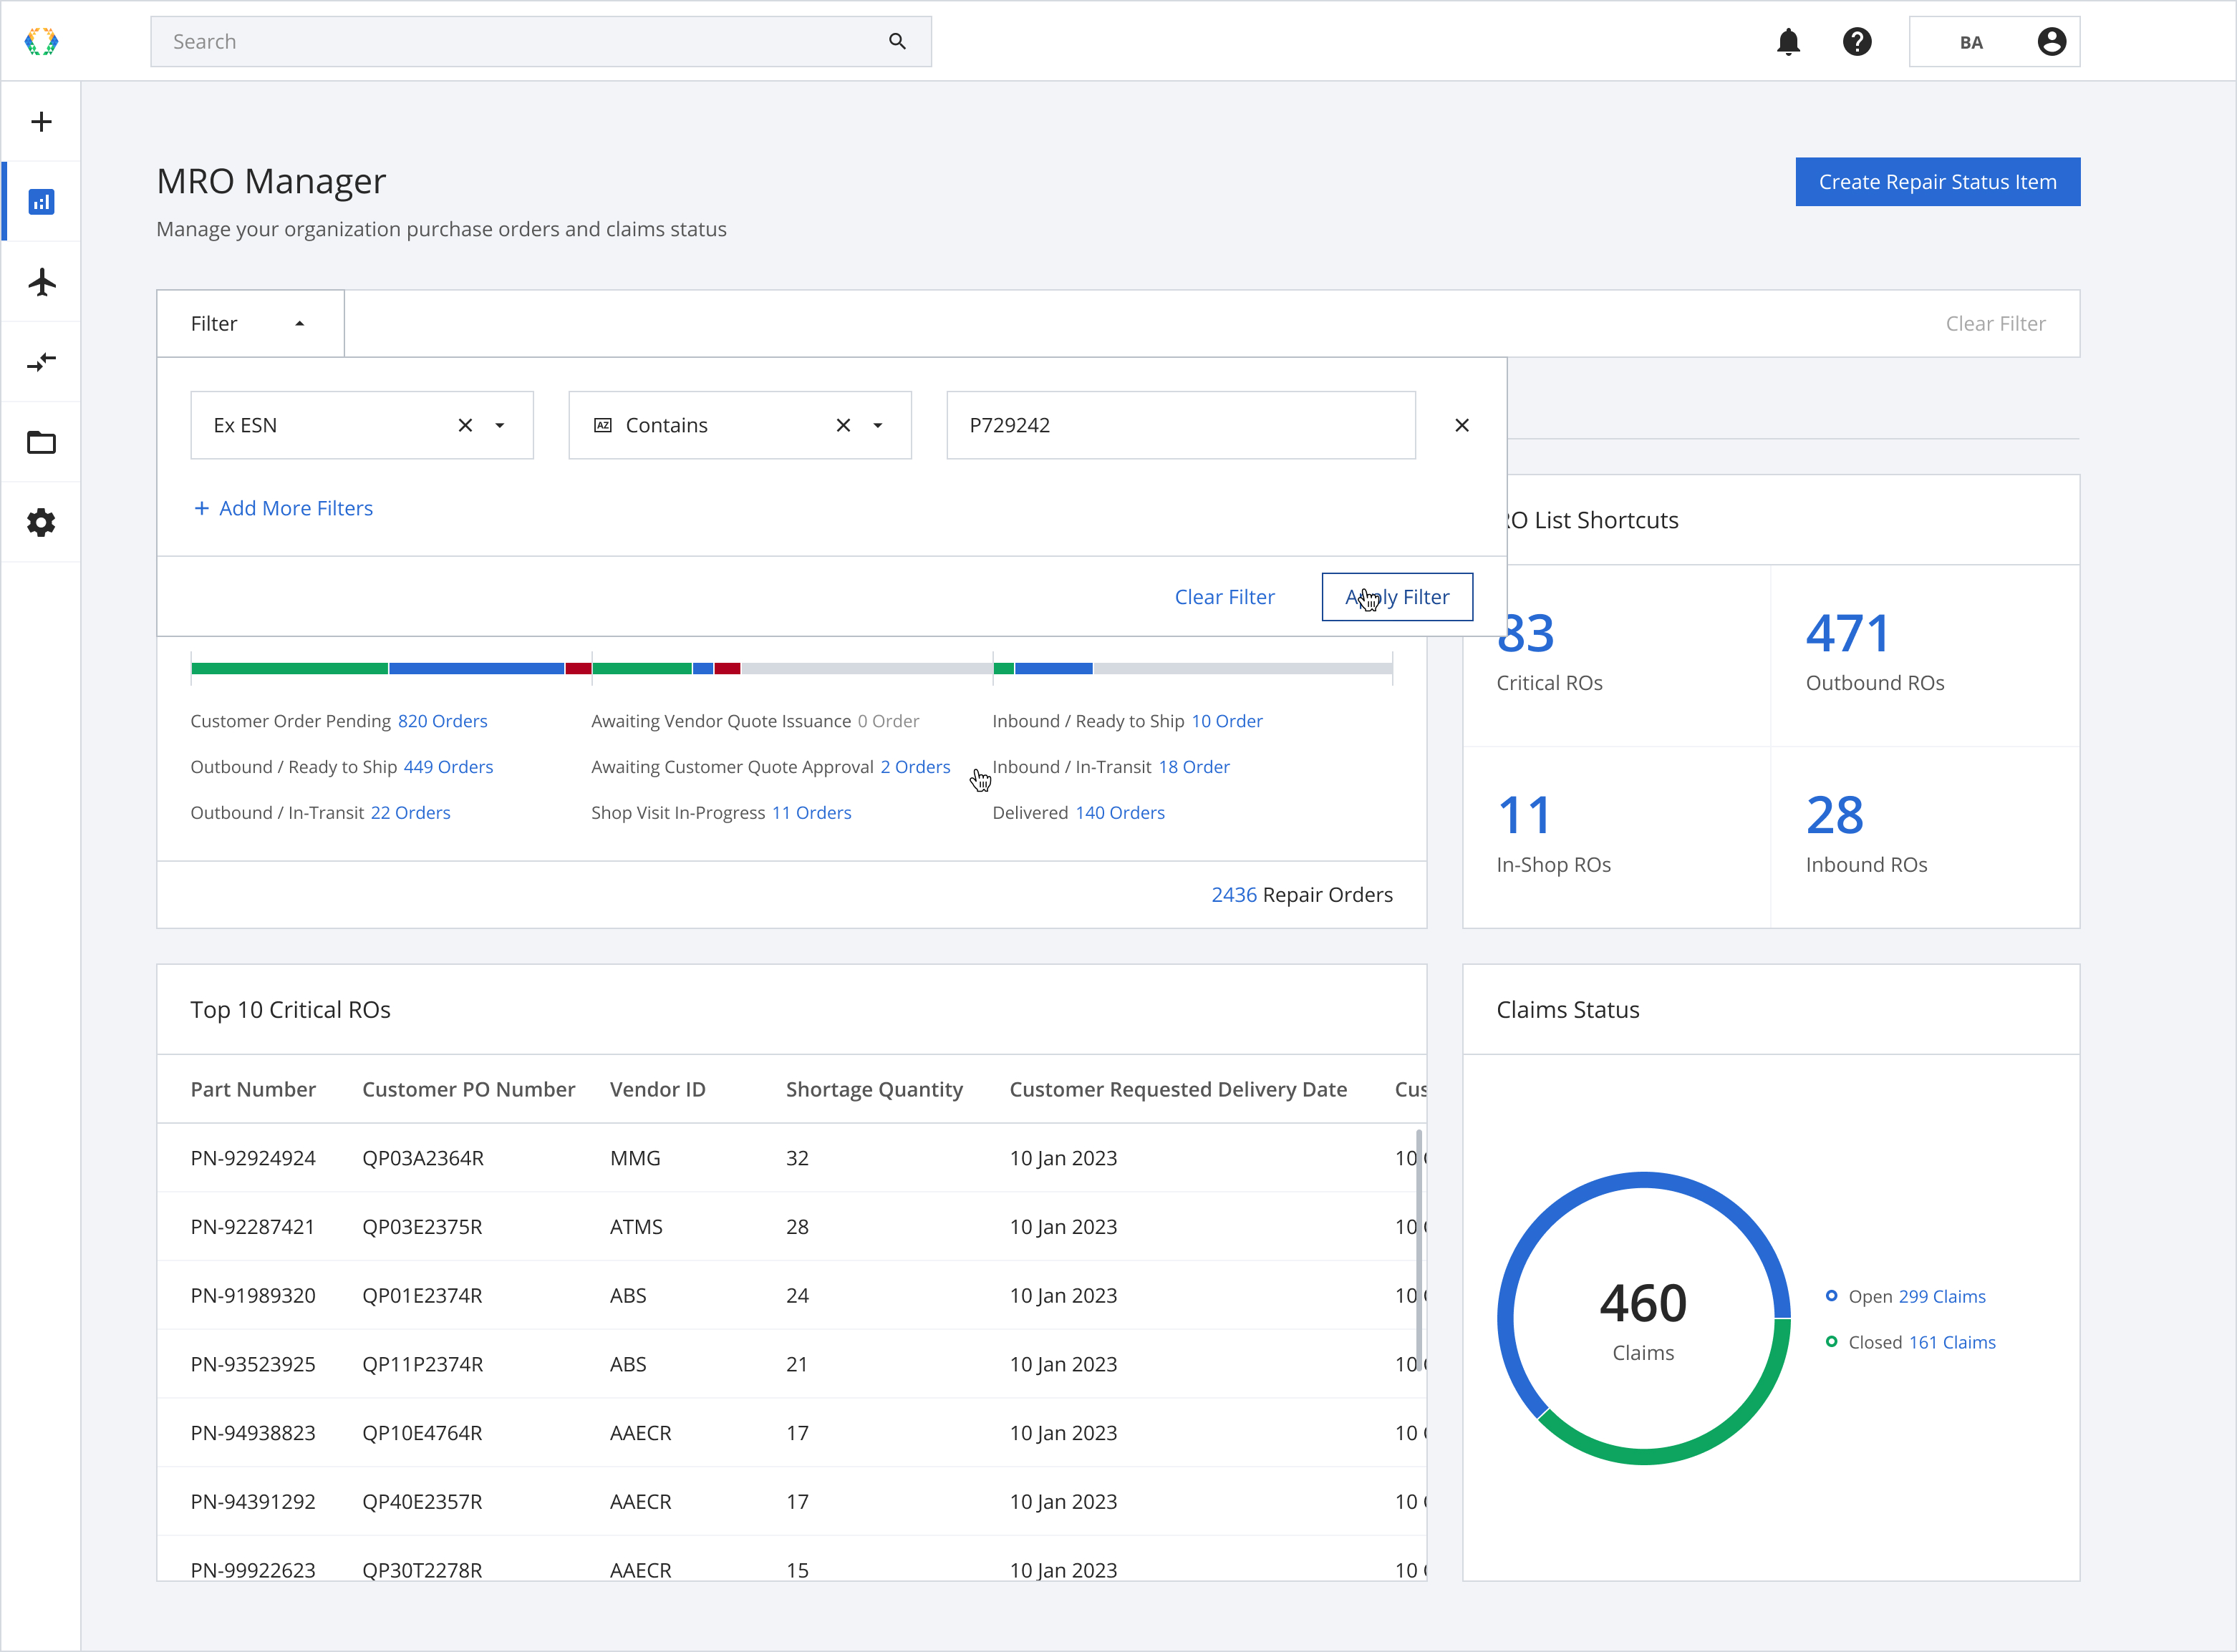2237x1652 pixels.
Task: Expand the Ex ESN field dropdown
Action: click(501, 425)
